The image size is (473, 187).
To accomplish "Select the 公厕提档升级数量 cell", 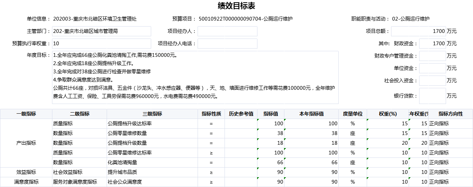I will (152, 143).
